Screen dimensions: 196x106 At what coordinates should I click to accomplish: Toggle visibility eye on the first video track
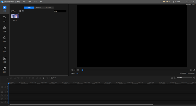[x=7, y=86]
